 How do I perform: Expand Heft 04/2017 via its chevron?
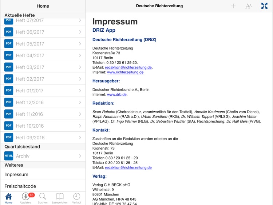(x=80, y=55)
